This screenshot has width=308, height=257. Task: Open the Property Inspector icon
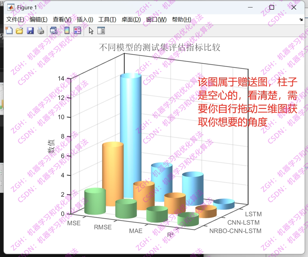click(101, 31)
